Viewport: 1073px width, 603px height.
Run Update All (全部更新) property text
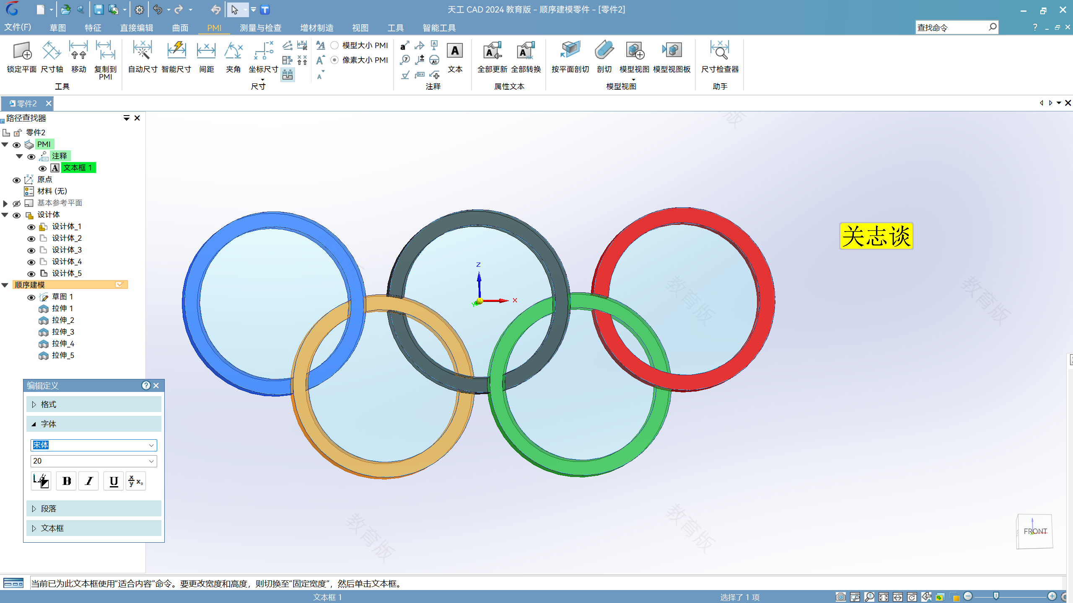pos(492,57)
